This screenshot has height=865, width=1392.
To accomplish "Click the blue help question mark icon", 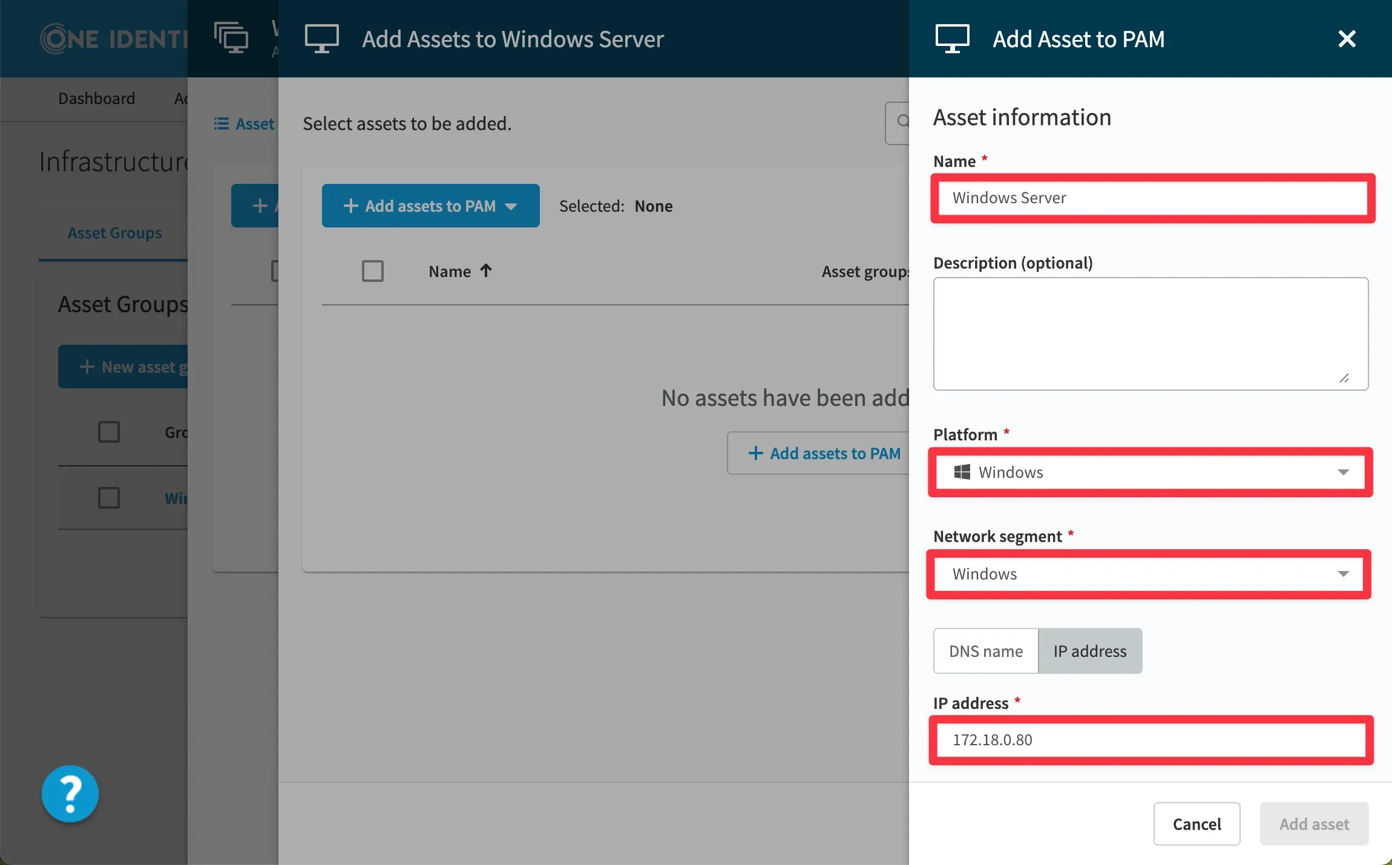I will pos(70,794).
